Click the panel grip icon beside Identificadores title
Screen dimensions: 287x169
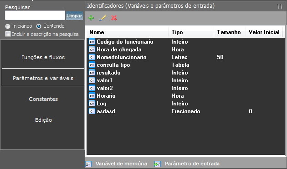click(x=279, y=6)
